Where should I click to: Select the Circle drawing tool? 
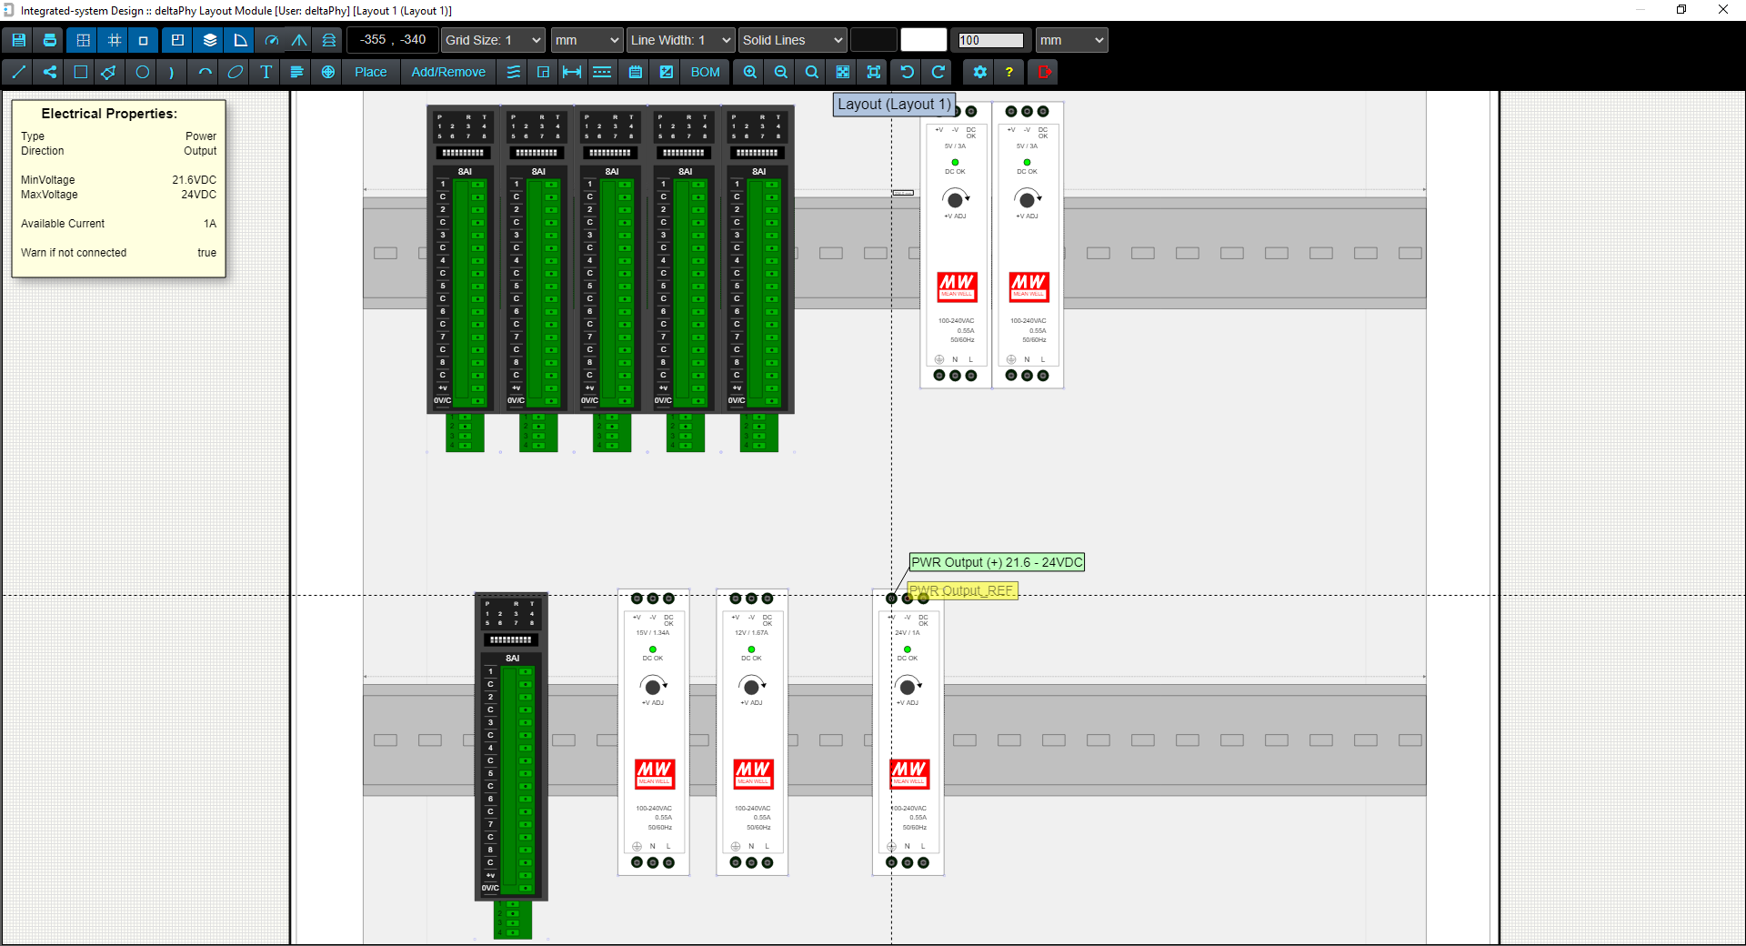(x=142, y=72)
